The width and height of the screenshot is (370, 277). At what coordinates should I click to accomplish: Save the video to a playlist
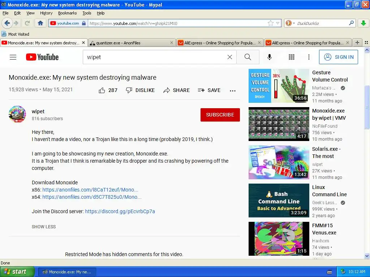209,90
